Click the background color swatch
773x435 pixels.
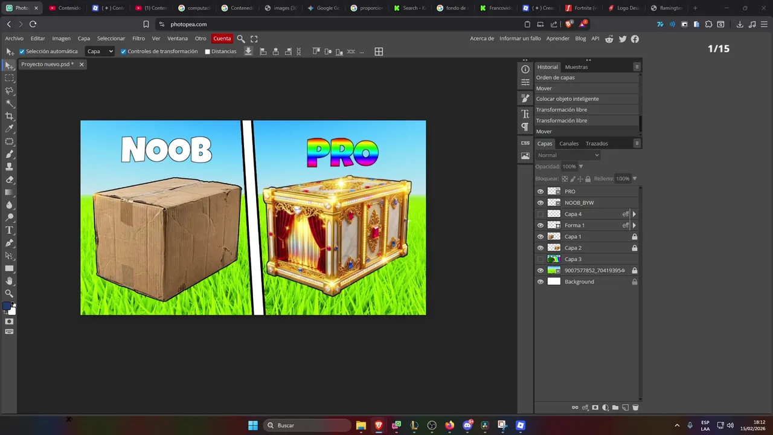(12, 311)
